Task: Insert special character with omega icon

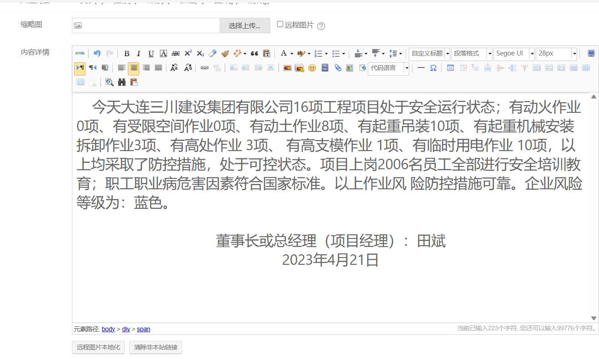Action: [x=433, y=68]
